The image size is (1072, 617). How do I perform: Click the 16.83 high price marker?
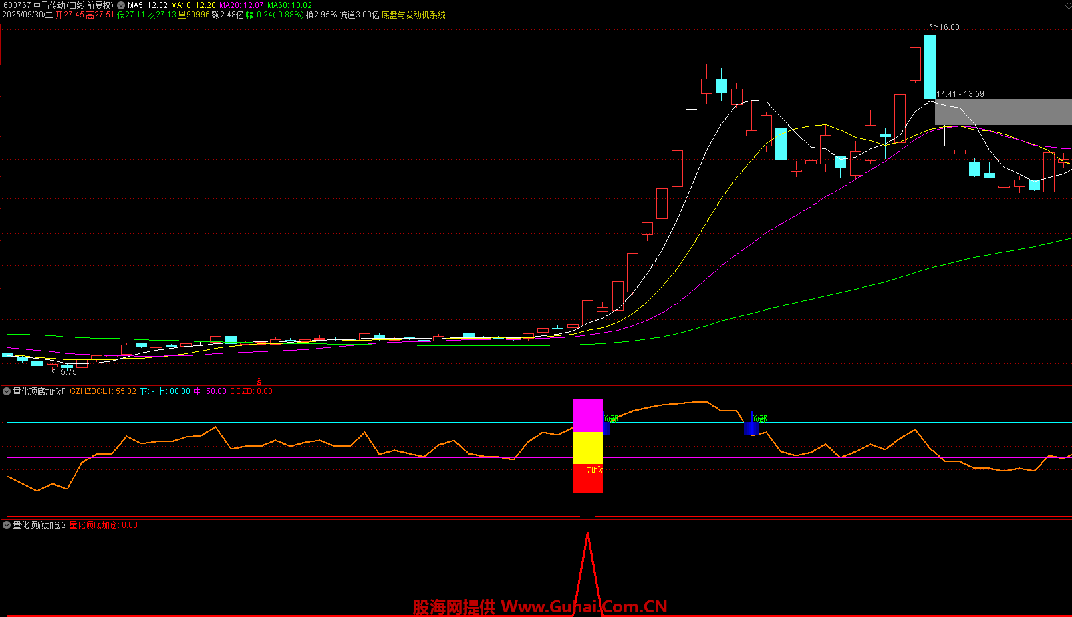(948, 27)
